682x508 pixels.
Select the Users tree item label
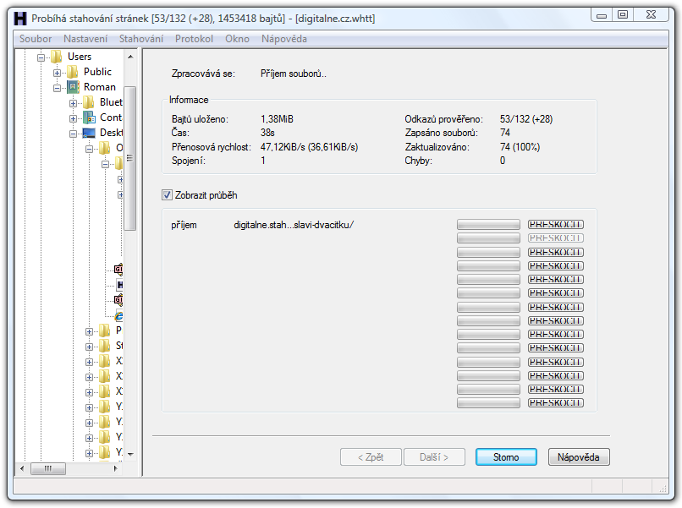point(80,57)
